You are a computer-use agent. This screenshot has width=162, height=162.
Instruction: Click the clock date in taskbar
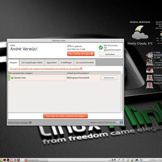(x=156, y=160)
